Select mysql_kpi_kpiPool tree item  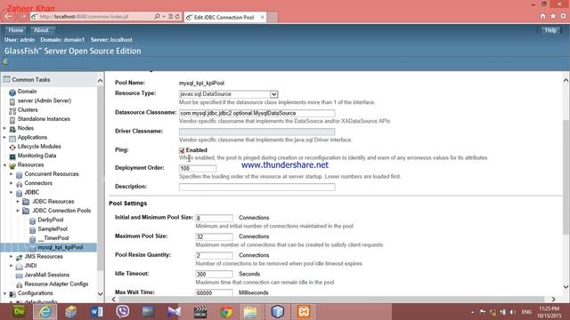point(61,247)
